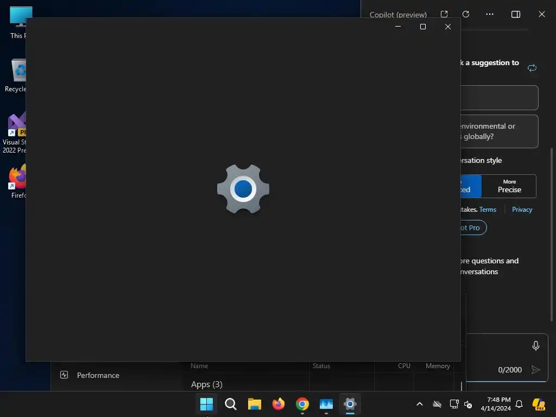Viewport: 556px width, 417px height.
Task: Maximize the Settings window
Action: [x=422, y=27]
